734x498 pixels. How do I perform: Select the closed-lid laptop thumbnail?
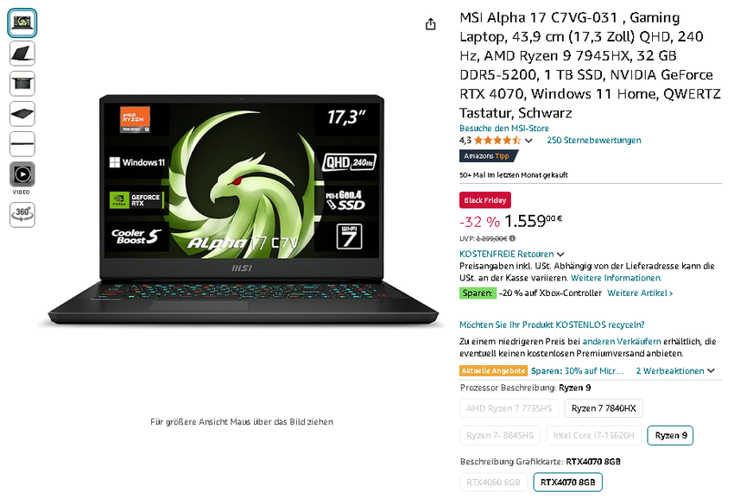point(22,114)
